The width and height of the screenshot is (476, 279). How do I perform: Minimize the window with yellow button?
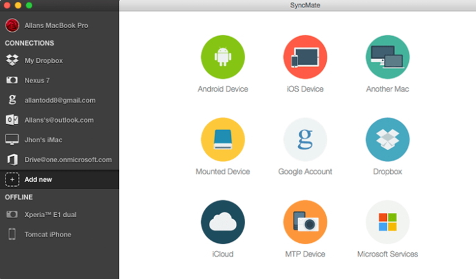pyautogui.click(x=18, y=5)
